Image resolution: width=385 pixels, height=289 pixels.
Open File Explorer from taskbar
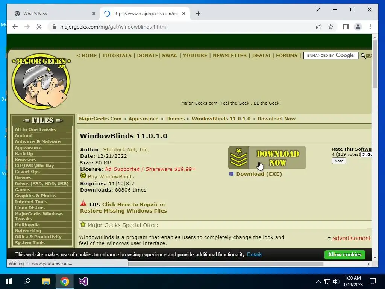[46, 281]
